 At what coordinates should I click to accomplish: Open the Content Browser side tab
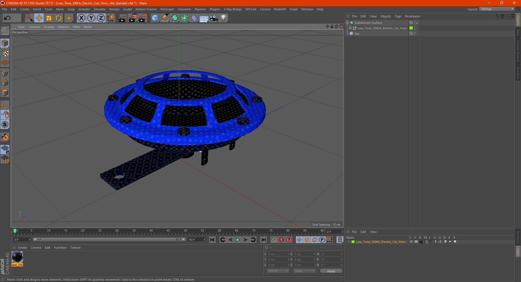tap(518, 51)
